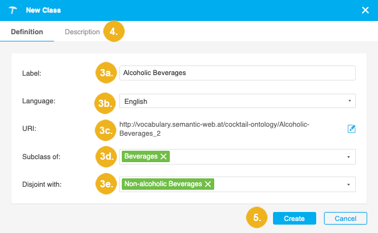Click the Non-alcoholic Beverages tag label

point(163,184)
